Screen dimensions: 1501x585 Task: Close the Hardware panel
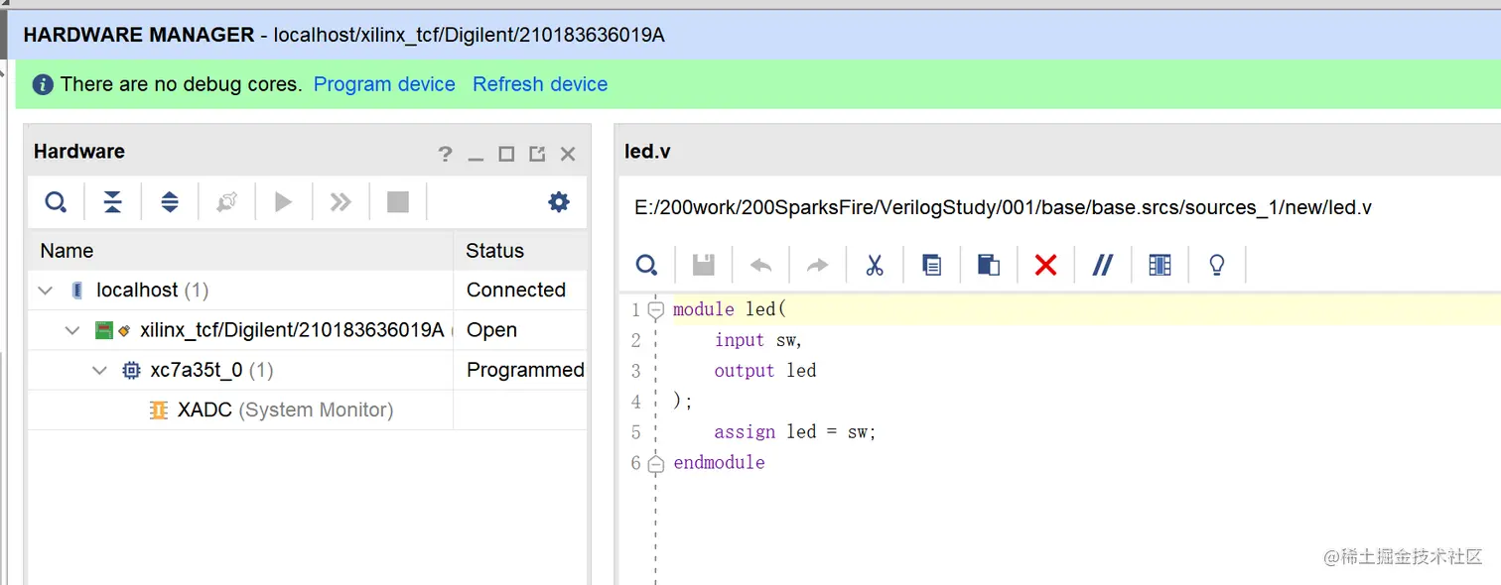[568, 154]
